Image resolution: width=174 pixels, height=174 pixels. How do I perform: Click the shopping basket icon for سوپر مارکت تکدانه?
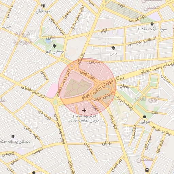[x=152, y=24]
